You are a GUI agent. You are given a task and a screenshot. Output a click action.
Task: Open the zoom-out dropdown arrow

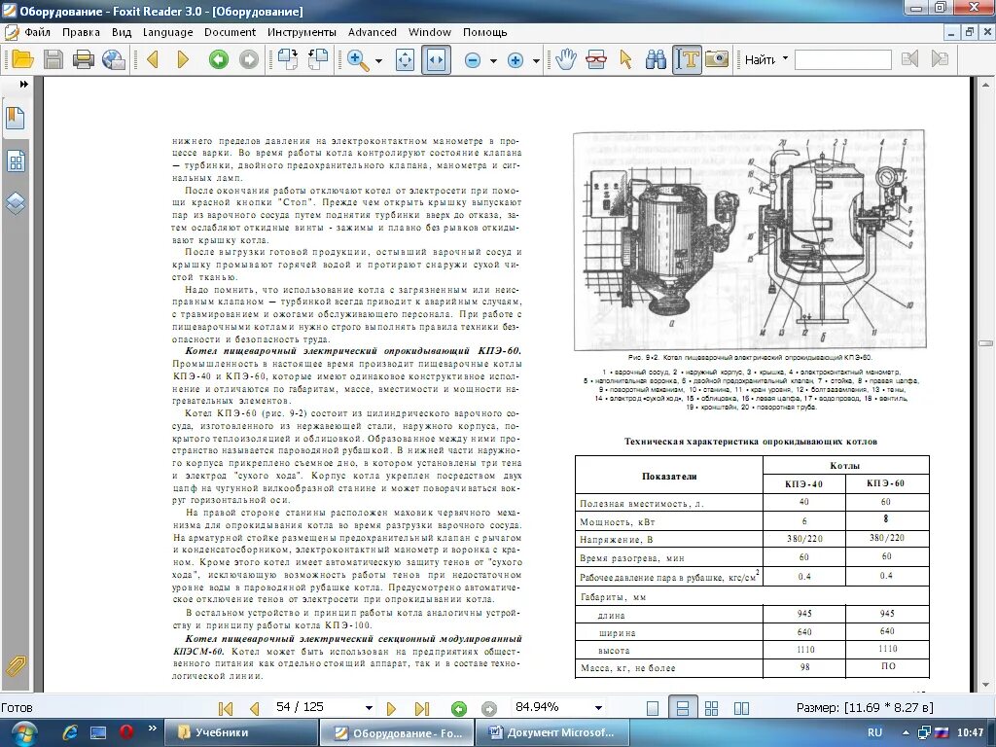coord(493,61)
